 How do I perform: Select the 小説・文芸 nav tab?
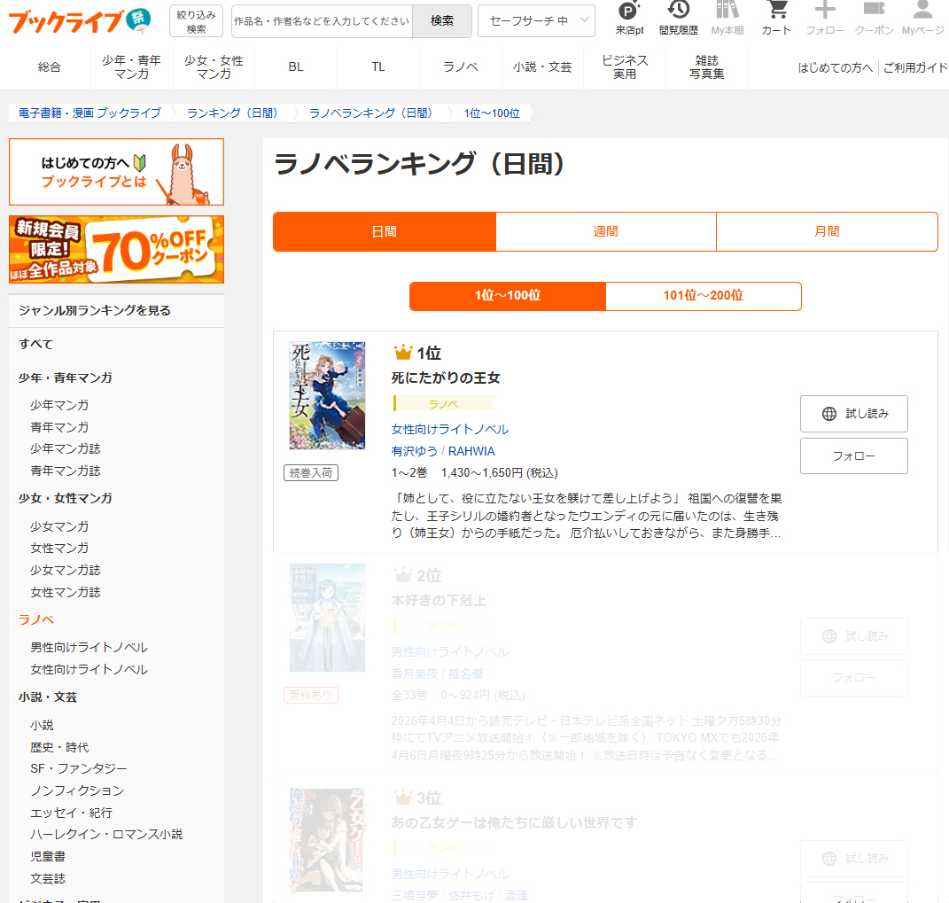point(543,67)
